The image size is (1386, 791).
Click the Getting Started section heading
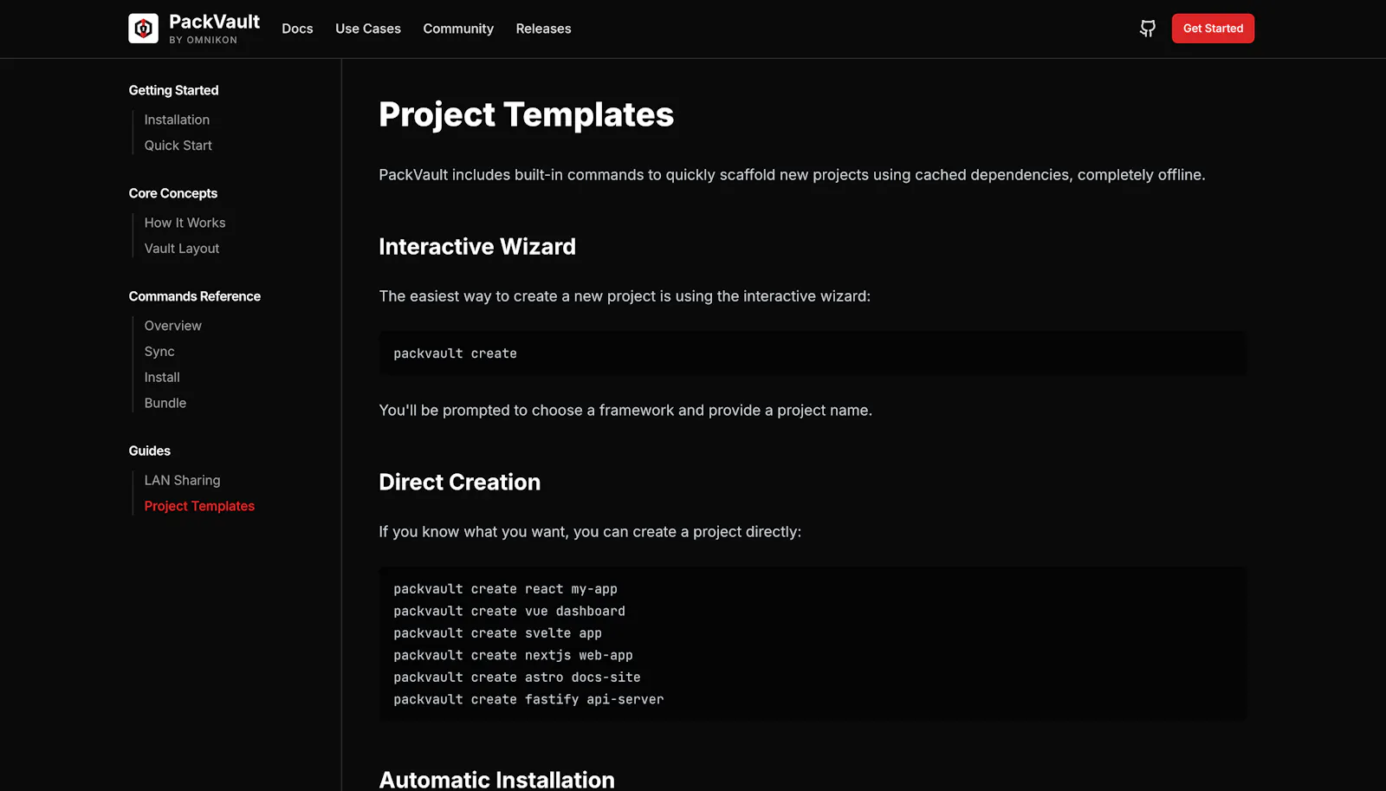(x=173, y=90)
